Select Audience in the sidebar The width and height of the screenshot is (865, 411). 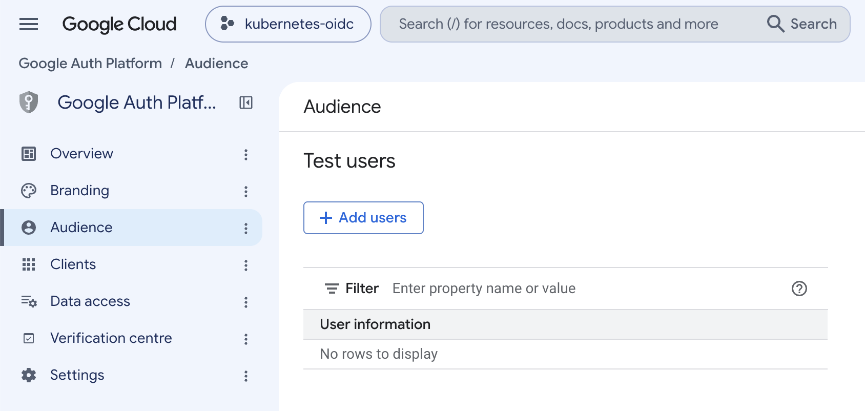pos(131,228)
